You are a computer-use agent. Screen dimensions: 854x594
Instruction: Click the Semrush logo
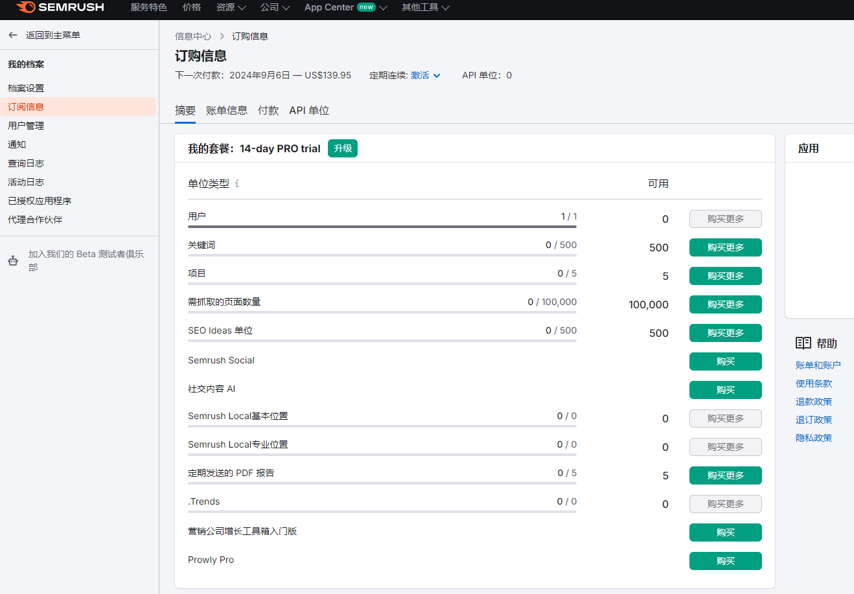tap(60, 7)
